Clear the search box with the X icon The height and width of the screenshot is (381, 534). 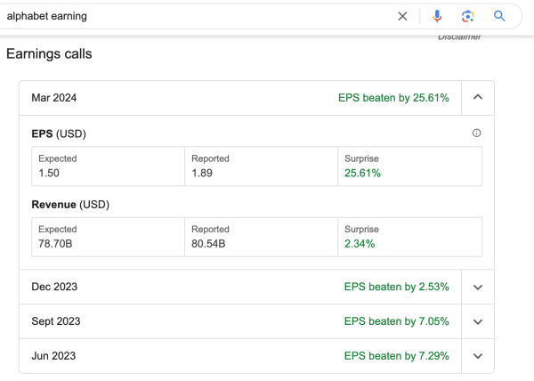coord(402,16)
